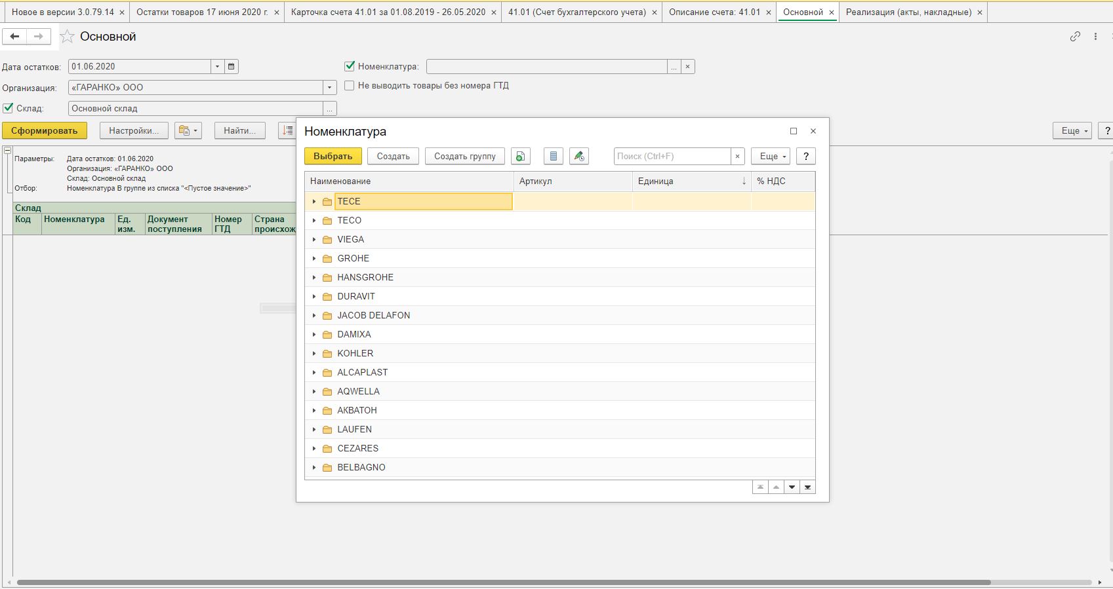Screen dimensions: 1113x589
Task: Click the horizontal scrollbar of the report
Action: (x=504, y=582)
